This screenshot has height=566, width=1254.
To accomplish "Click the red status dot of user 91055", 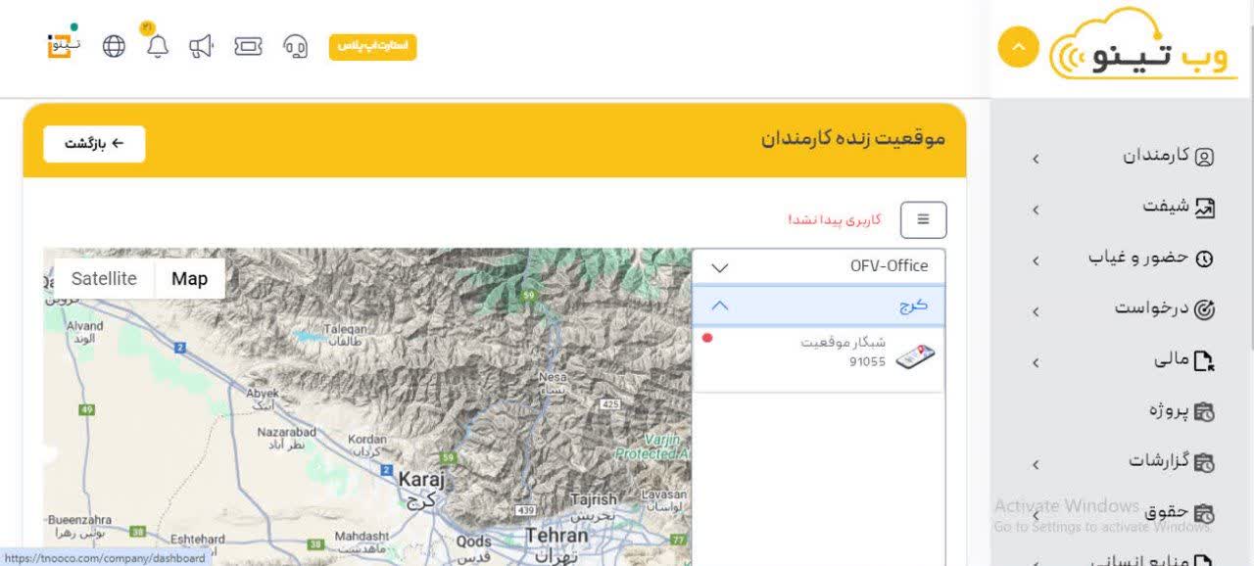I will pyautogui.click(x=707, y=338).
